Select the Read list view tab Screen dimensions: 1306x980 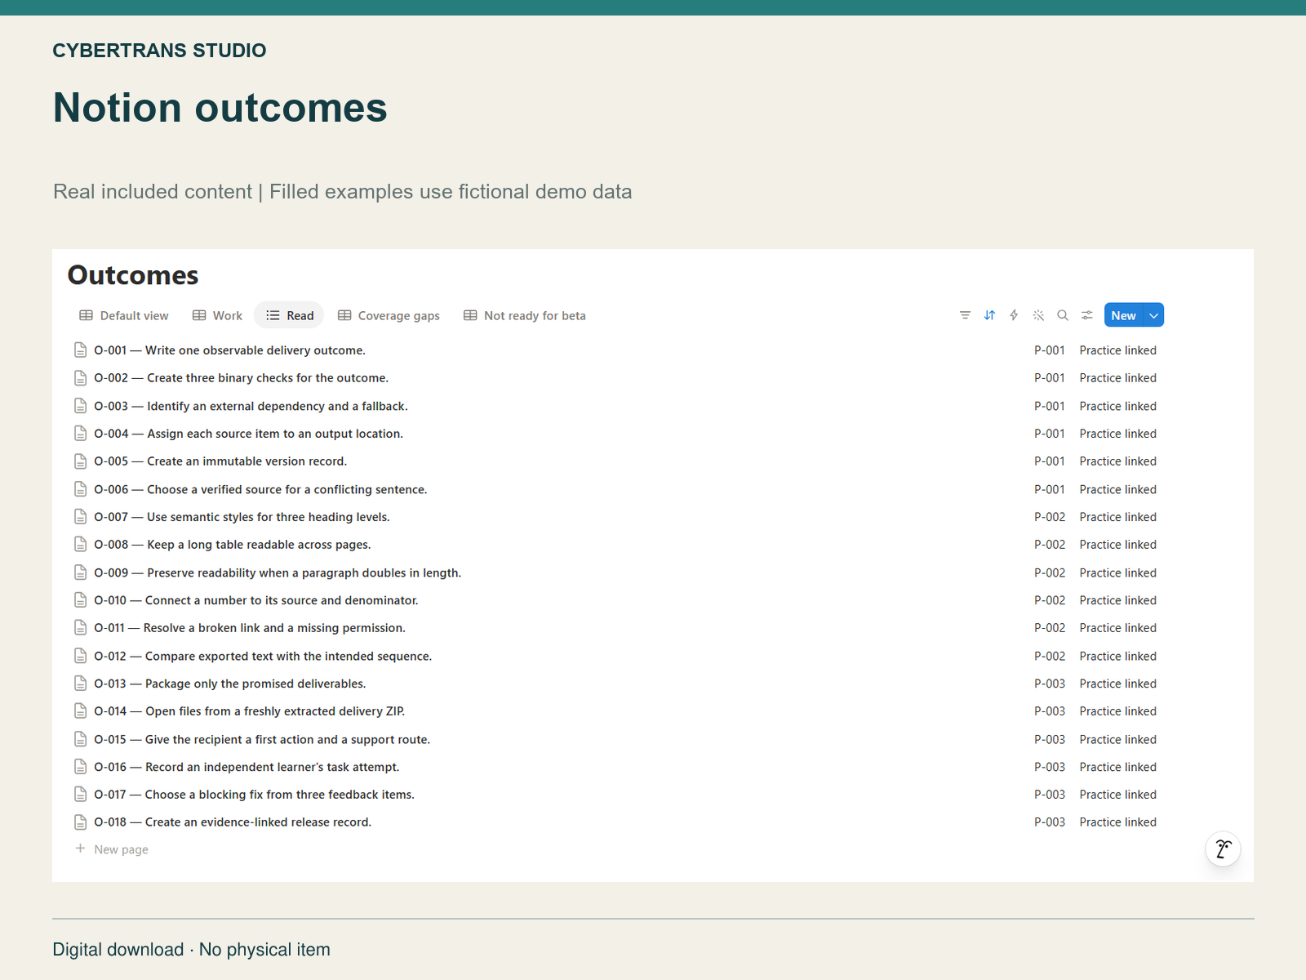pyautogui.click(x=290, y=315)
